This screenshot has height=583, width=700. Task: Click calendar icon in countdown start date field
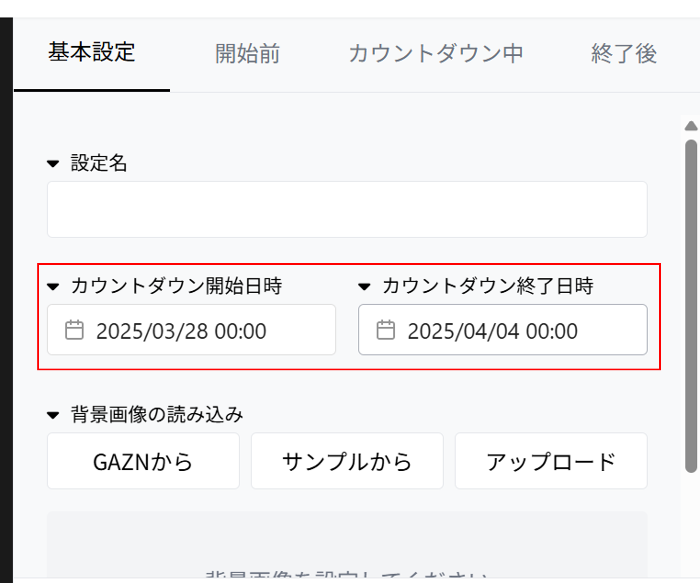click(x=74, y=330)
